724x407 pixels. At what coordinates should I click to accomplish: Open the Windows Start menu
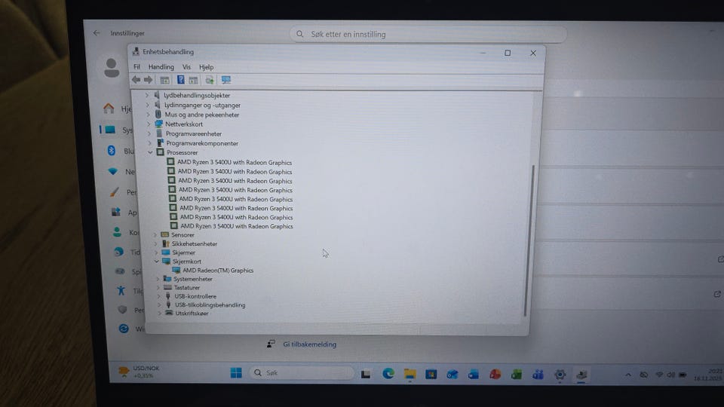[x=236, y=372]
